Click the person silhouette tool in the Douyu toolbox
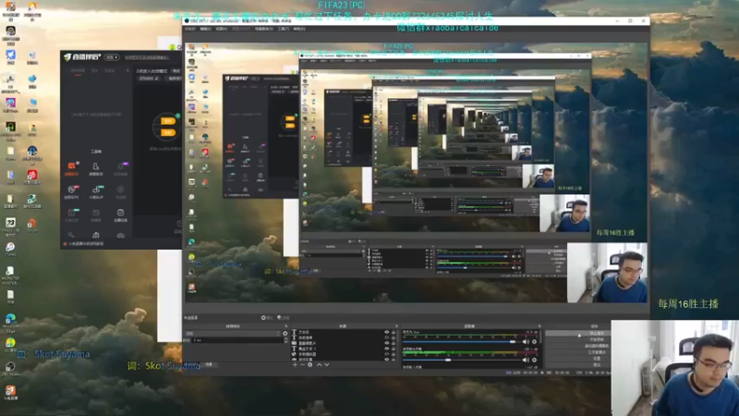739x416 pixels. pos(96,168)
